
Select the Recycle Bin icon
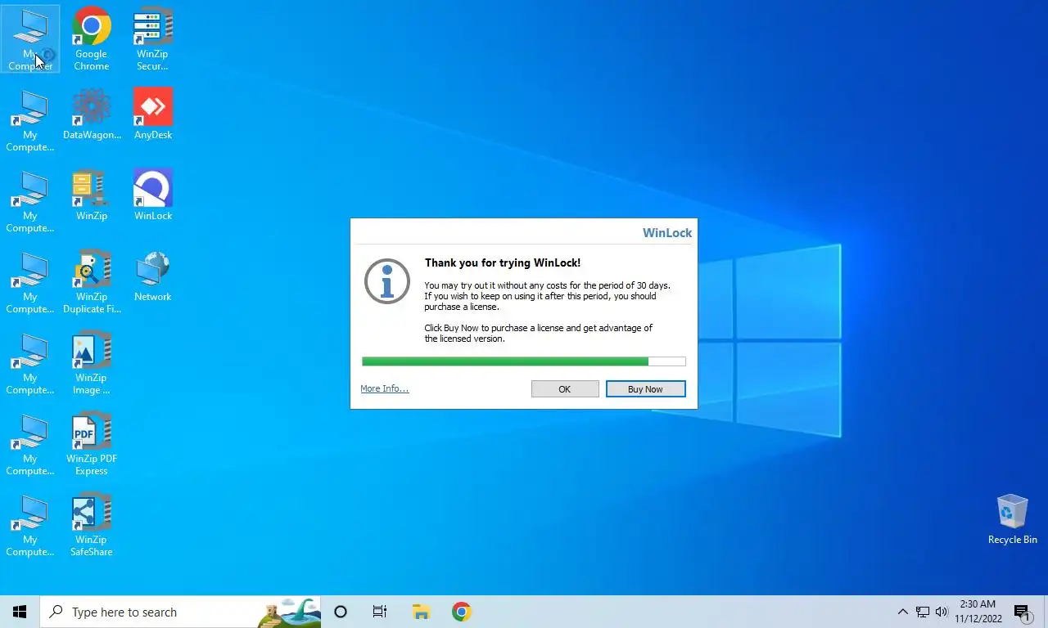pos(1013,519)
